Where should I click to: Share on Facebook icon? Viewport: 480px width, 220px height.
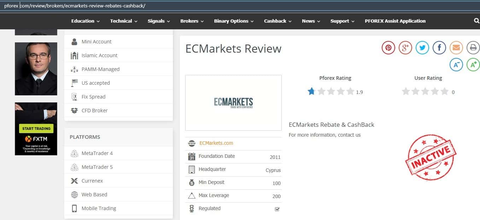tap(439, 47)
